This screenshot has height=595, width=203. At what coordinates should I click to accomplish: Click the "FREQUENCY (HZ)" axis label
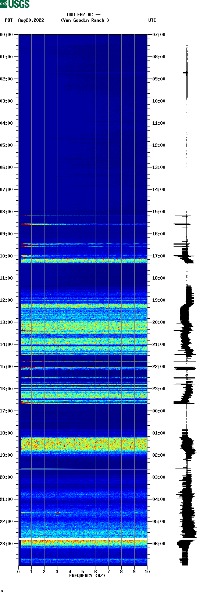coord(87,576)
